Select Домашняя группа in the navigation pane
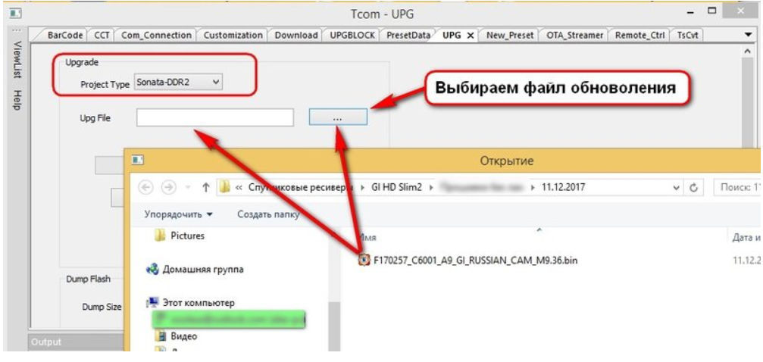763x362 pixels. [200, 270]
